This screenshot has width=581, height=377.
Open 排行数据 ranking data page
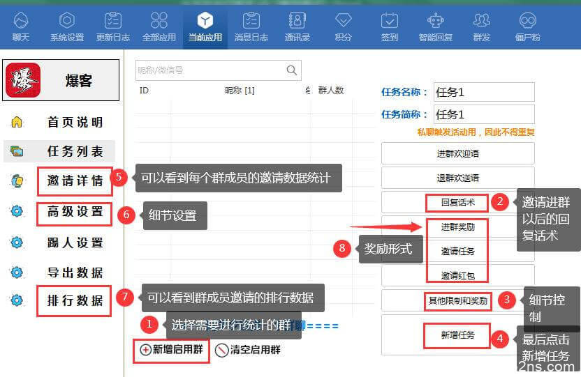pyautogui.click(x=75, y=301)
